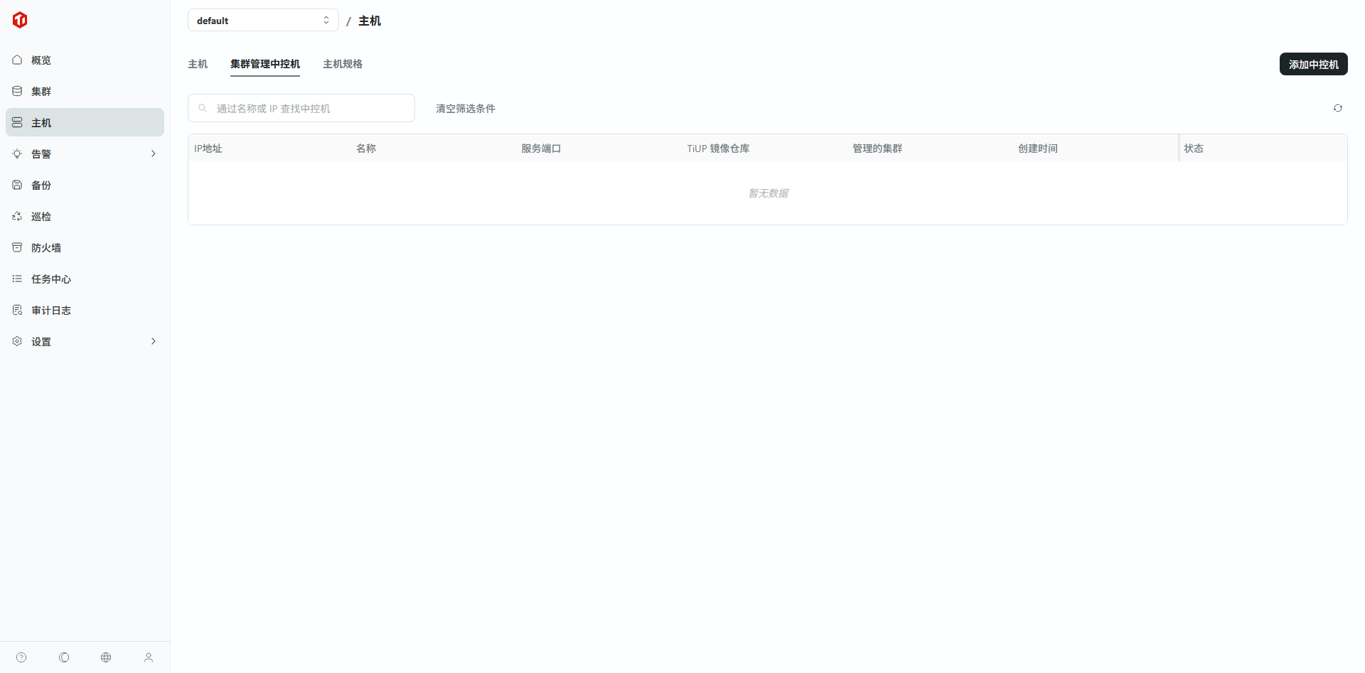This screenshot has height=673, width=1365.
Task: Open 防火墙 firewall page in sidebar
Action: tap(46, 248)
